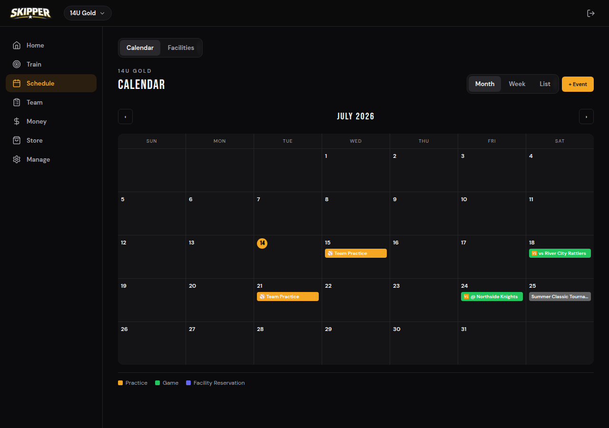Click the highlighted date 14
609x428 pixels.
point(262,243)
